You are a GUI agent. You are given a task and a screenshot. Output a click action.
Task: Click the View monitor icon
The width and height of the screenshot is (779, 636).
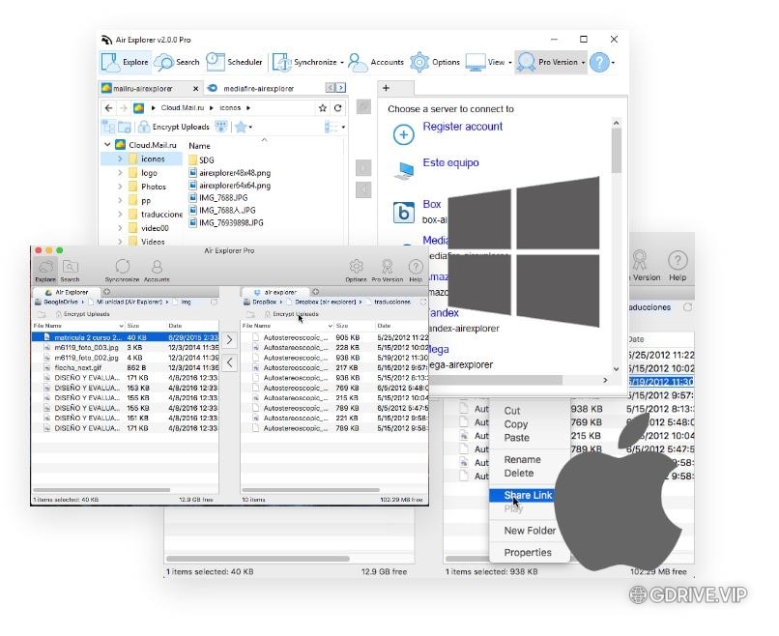[x=475, y=63]
